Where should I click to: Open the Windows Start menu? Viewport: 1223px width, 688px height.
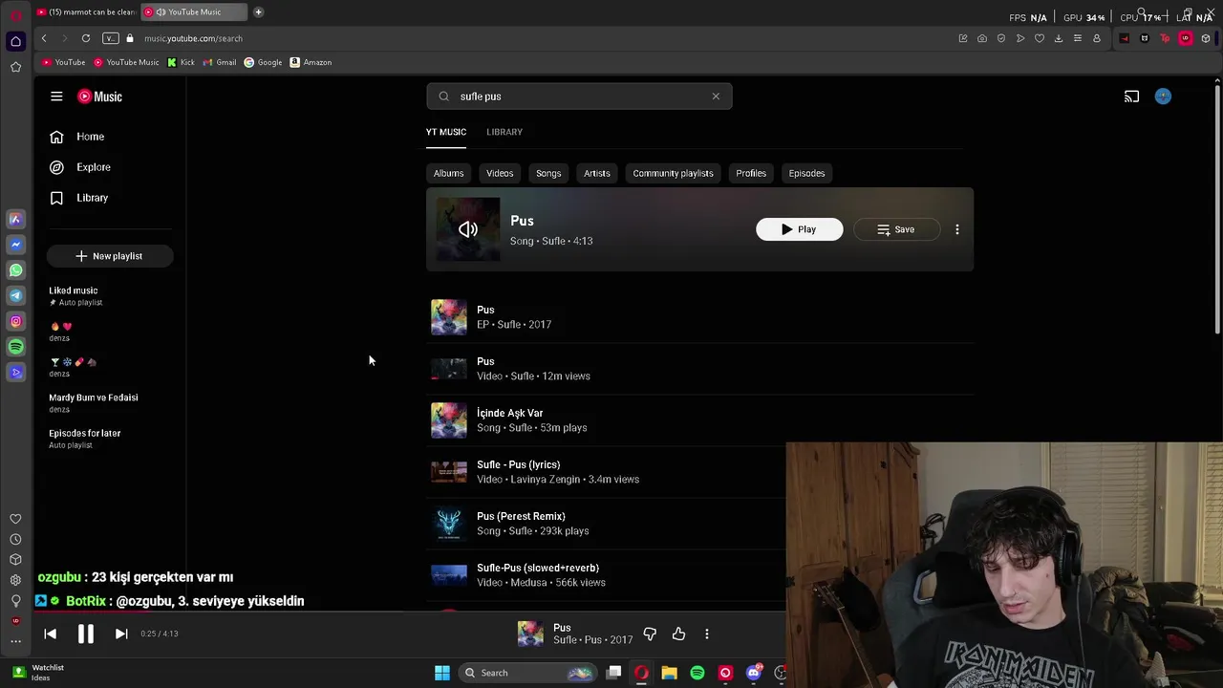[442, 673]
